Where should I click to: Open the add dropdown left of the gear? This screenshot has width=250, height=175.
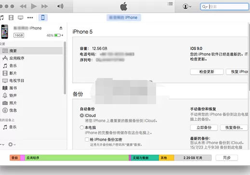pos(2,145)
